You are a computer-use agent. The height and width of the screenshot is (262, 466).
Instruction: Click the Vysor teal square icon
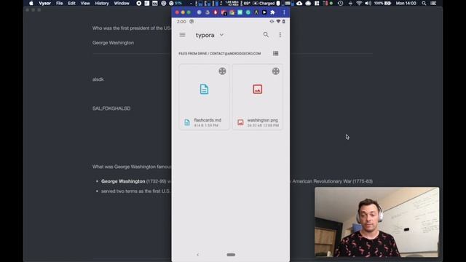tap(240, 12)
